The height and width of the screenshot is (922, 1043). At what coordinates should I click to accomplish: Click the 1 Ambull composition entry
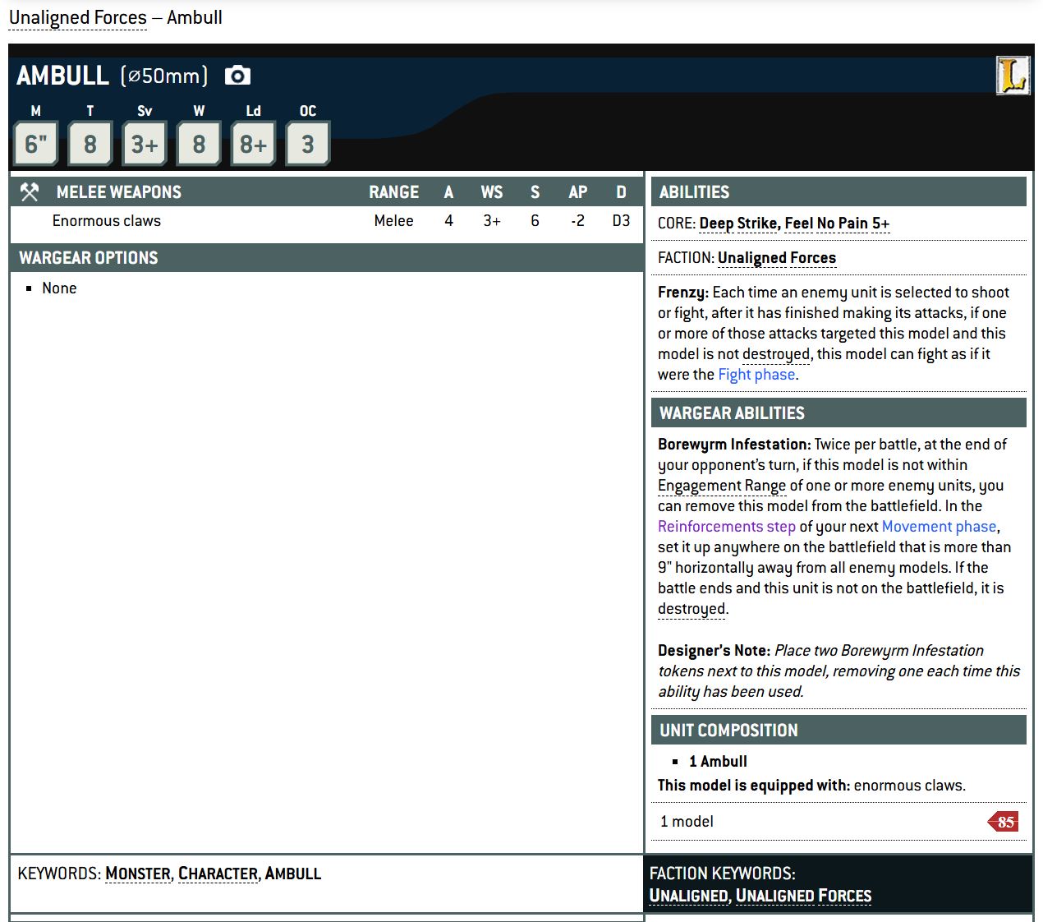click(718, 762)
